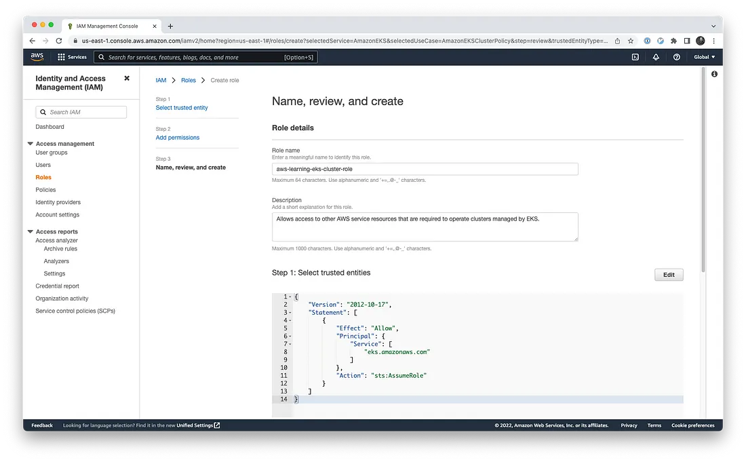Go to Step 2 Add permissions
Viewport: 746px width, 462px height.
178,138
